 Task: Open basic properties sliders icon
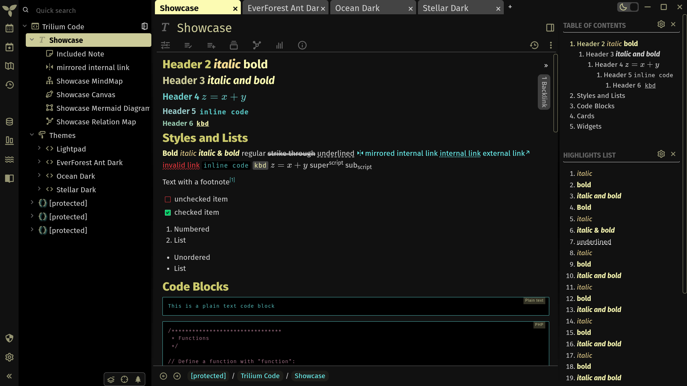pos(165,45)
